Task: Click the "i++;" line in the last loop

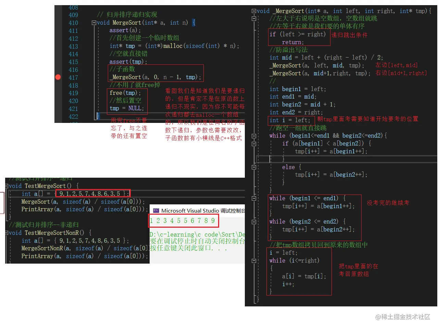Action: pyautogui.click(x=288, y=284)
